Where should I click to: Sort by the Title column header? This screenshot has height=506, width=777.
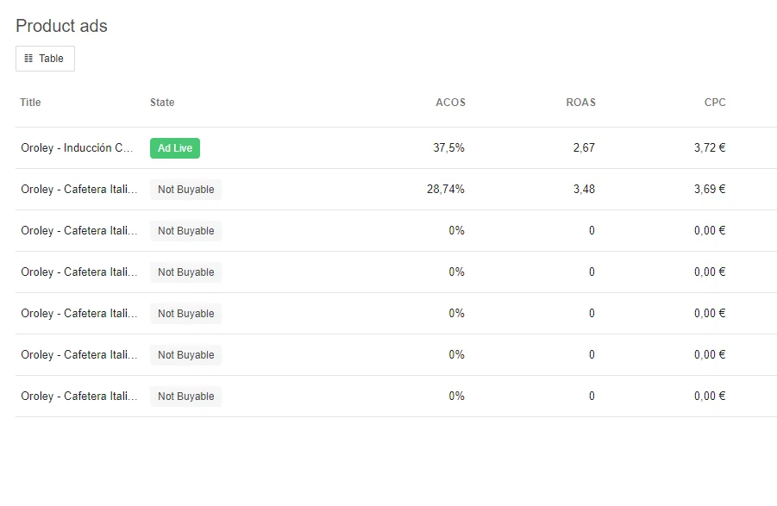point(30,103)
